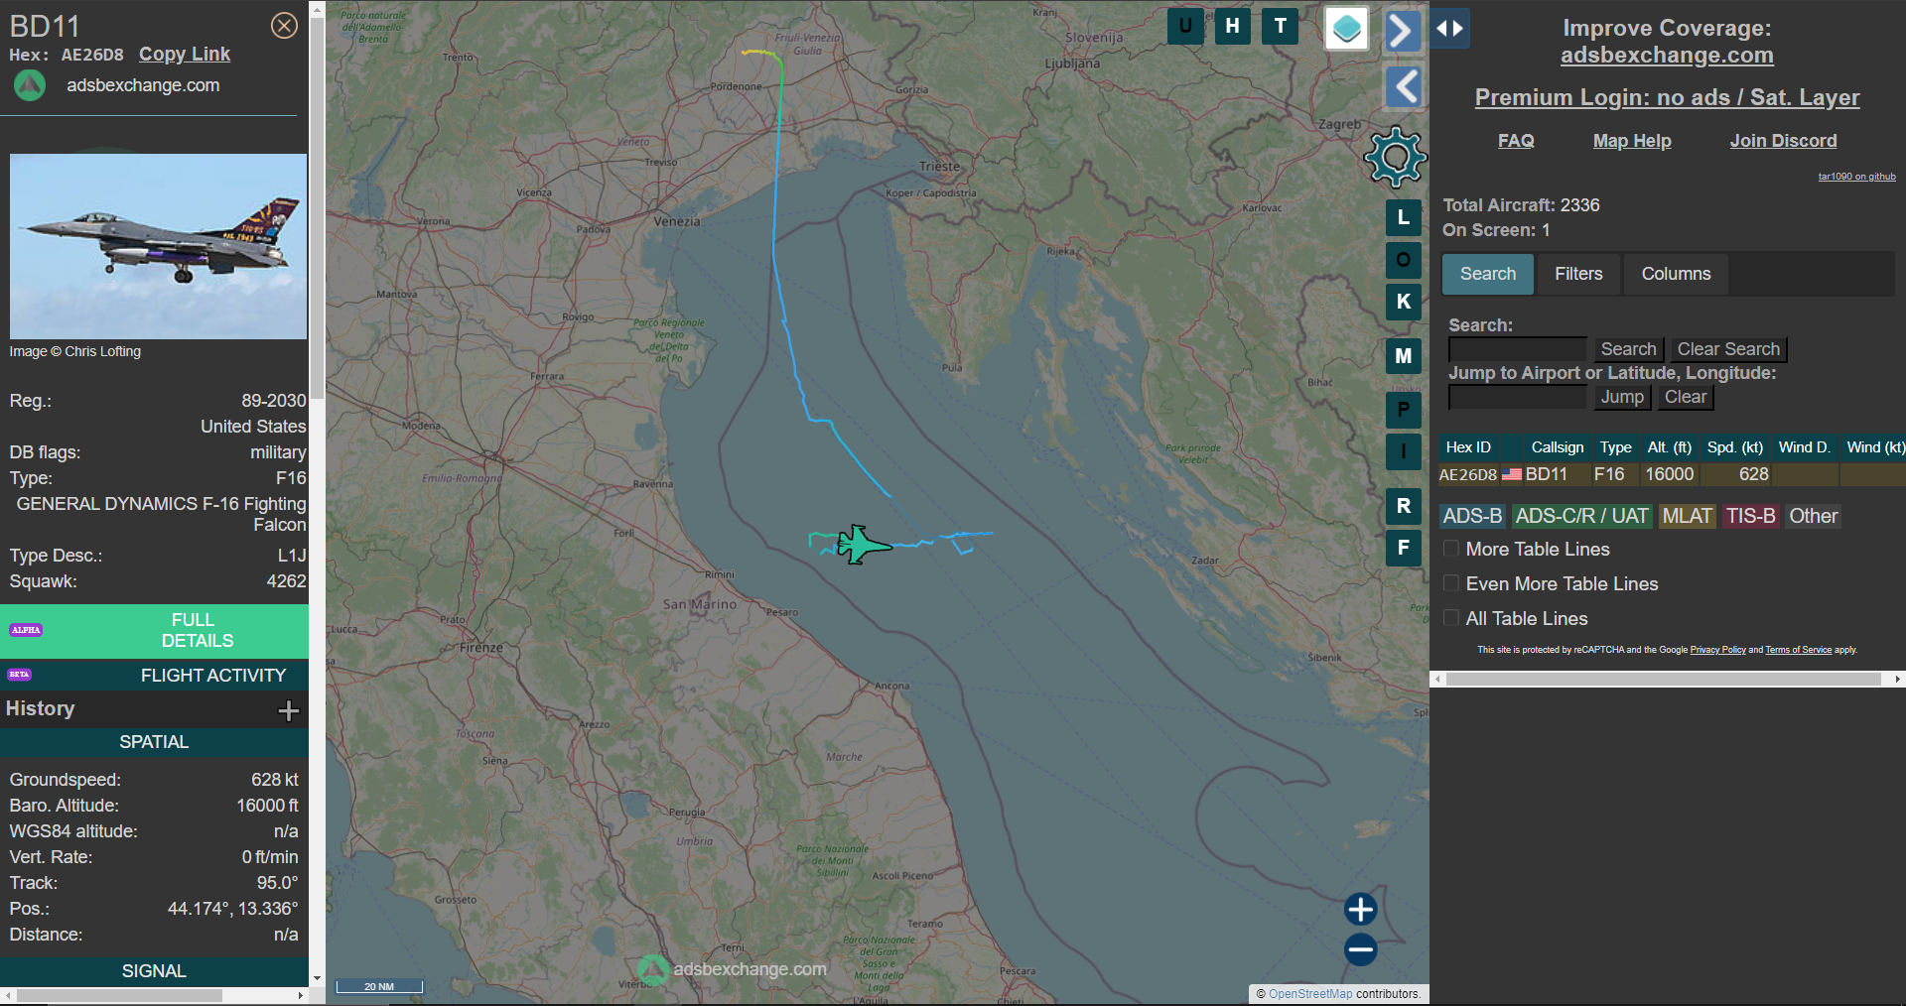Switch to the Filters tab
This screenshot has height=1006, width=1906.
(x=1578, y=274)
